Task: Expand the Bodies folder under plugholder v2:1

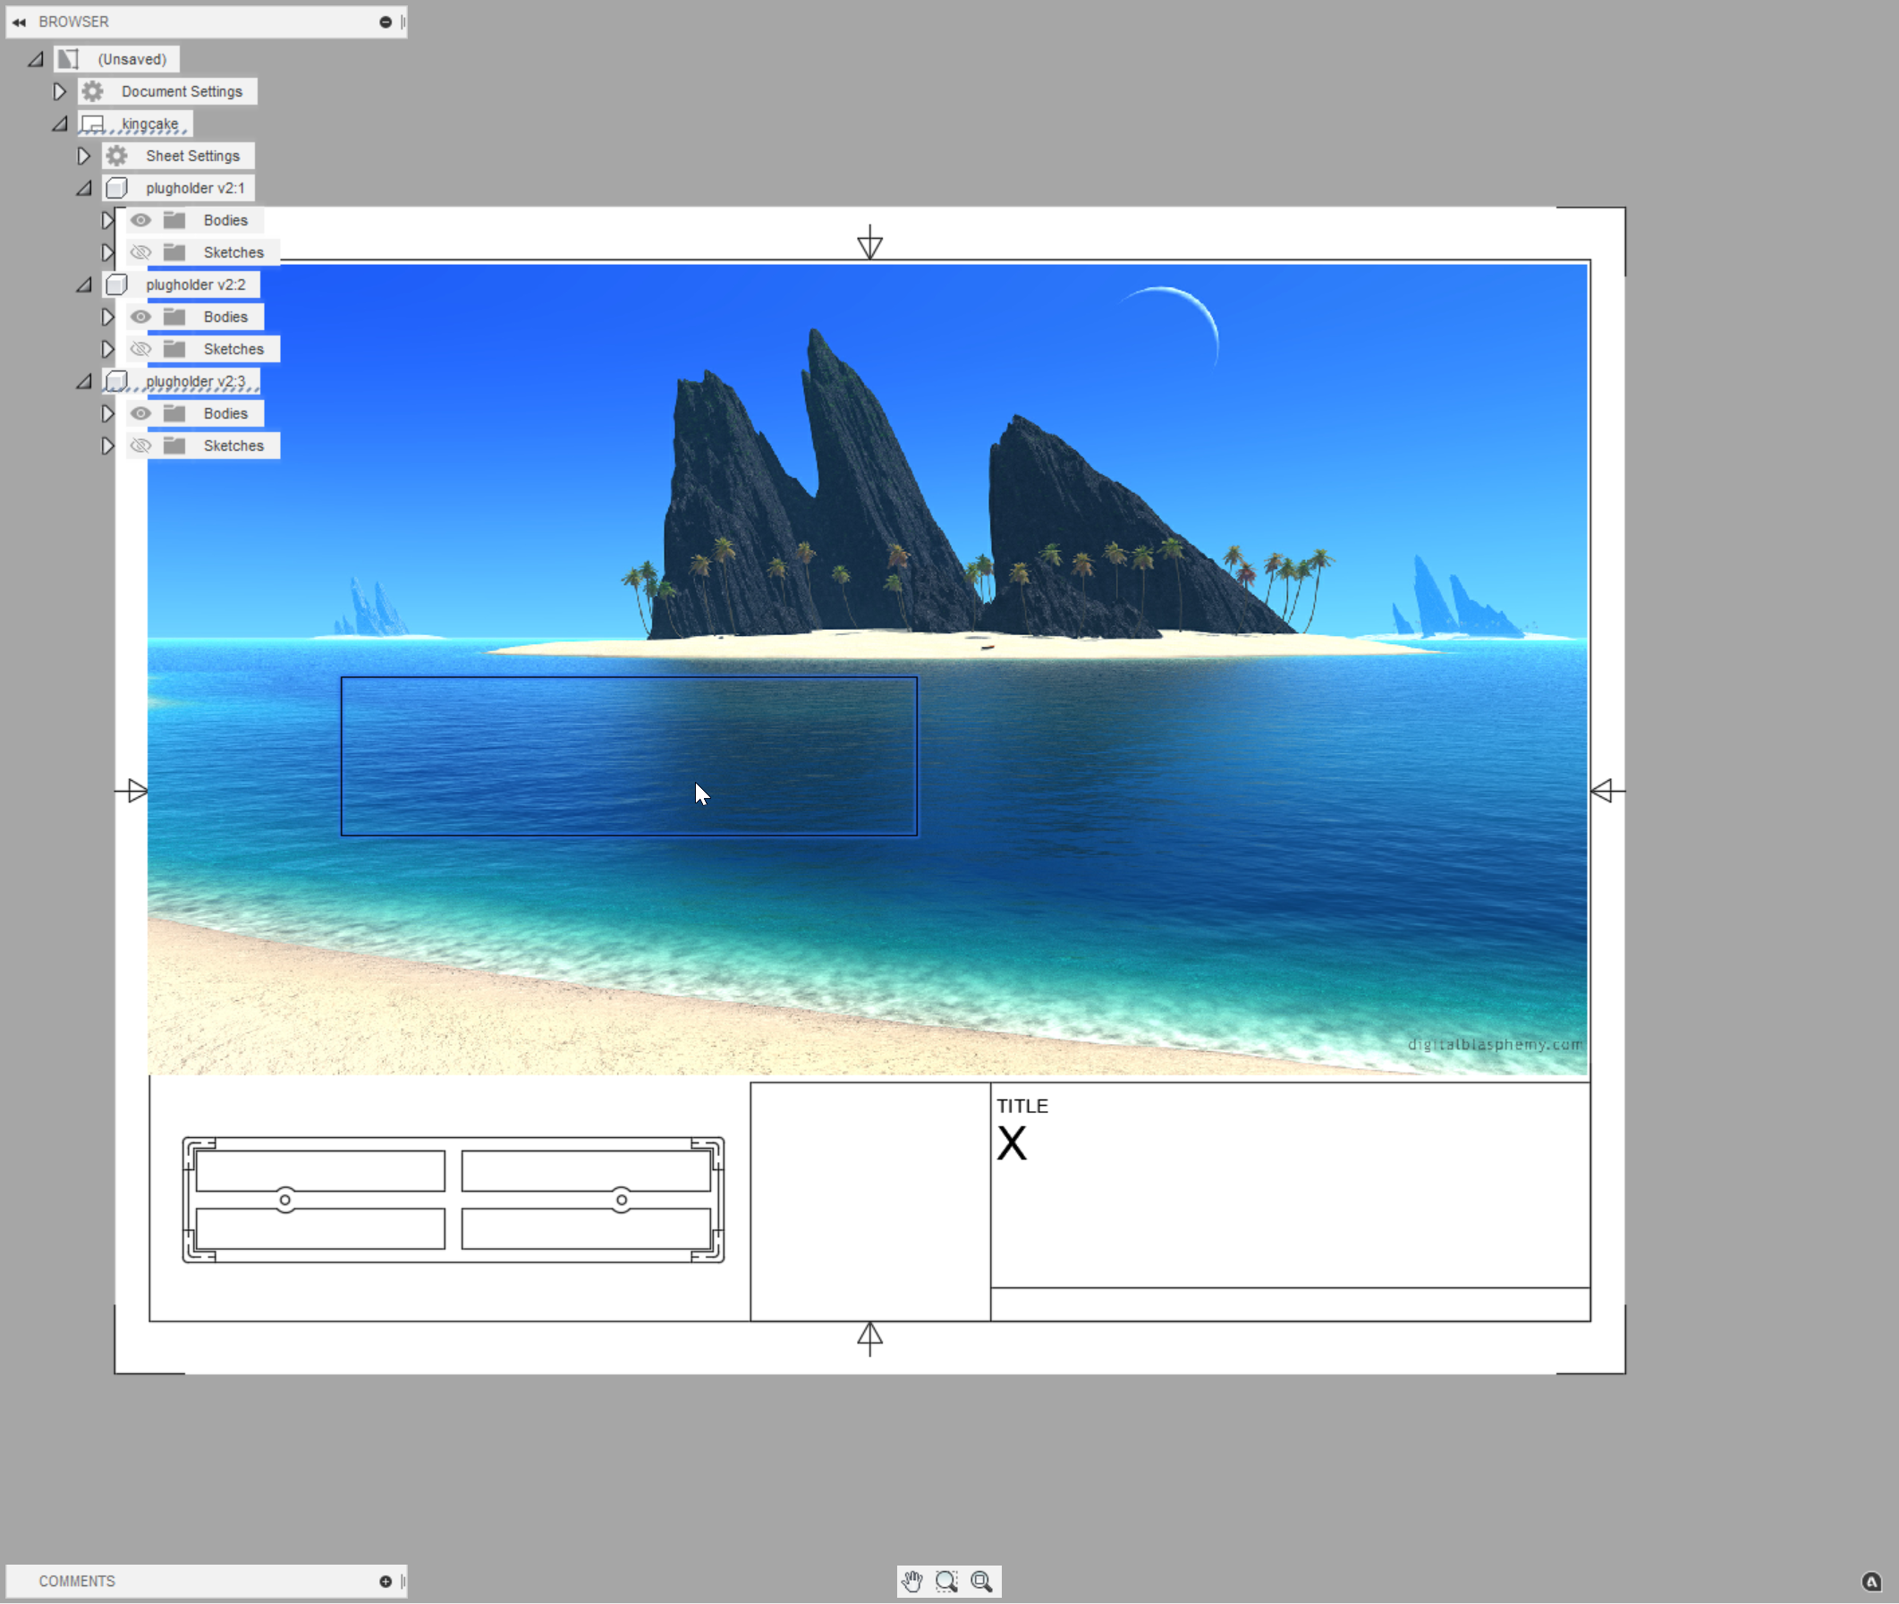Action: click(109, 219)
